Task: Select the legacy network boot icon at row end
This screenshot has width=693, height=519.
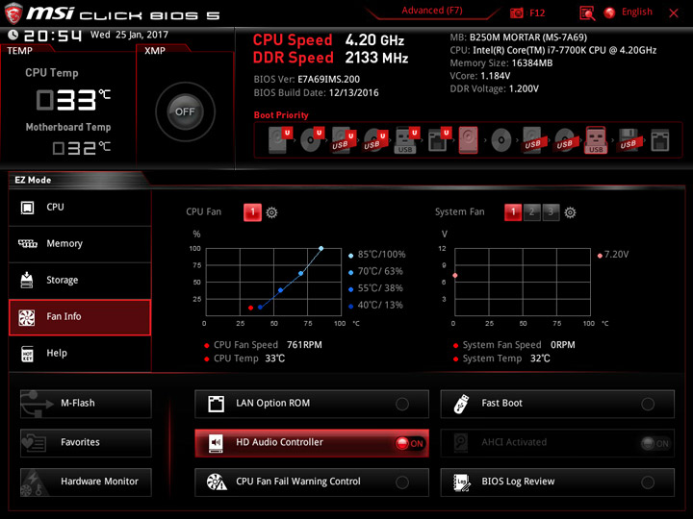Action: click(x=660, y=140)
